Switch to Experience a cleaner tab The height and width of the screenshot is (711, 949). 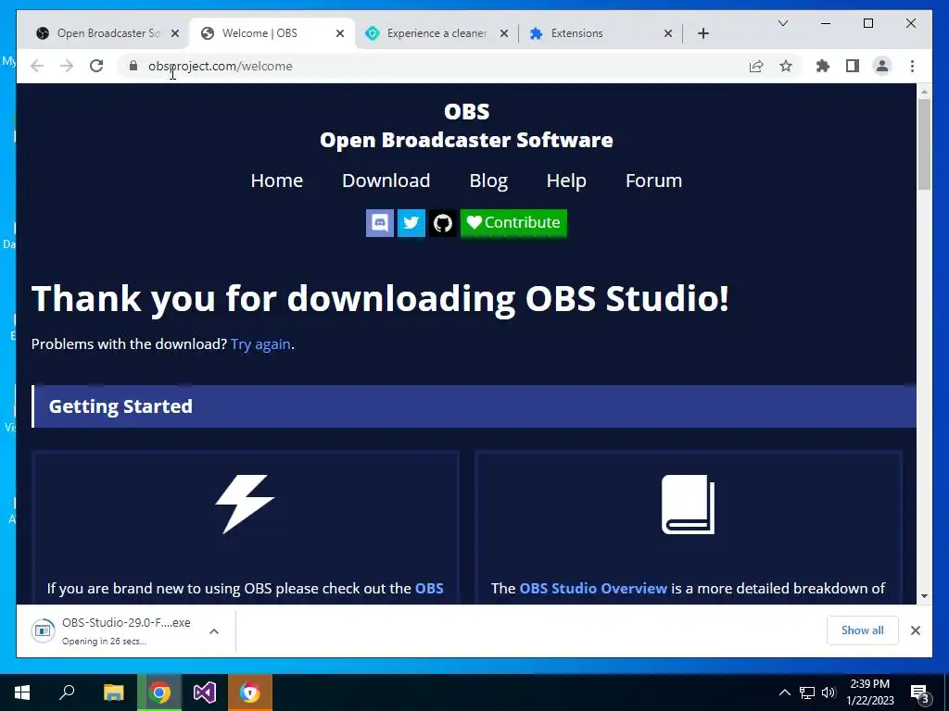[436, 33]
